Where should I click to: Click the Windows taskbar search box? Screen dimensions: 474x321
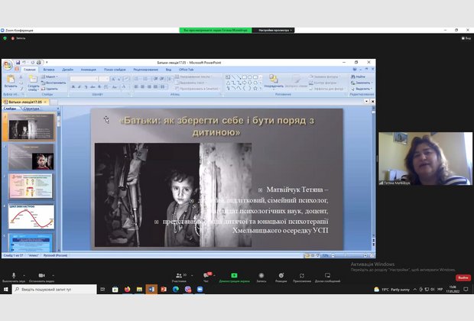[x=54, y=290]
